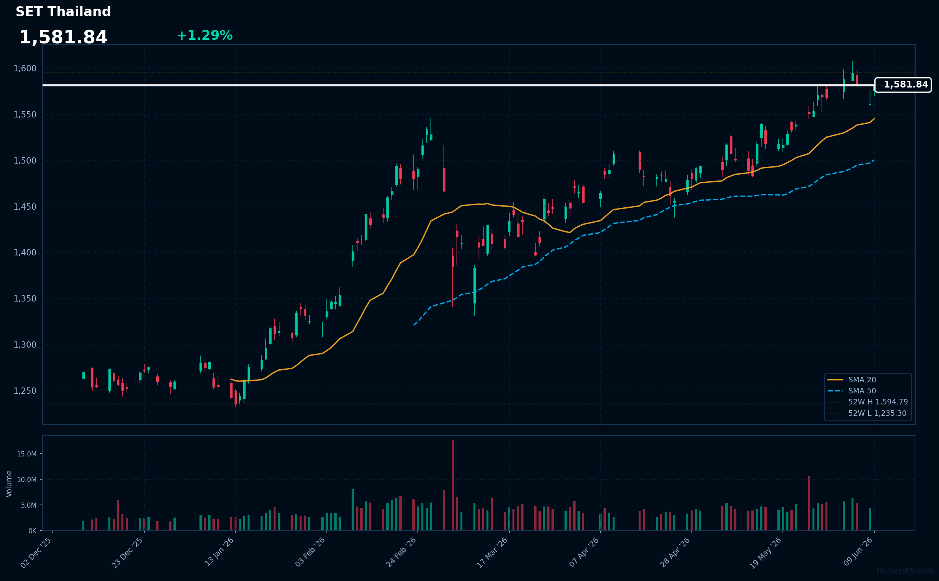The image size is (939, 581).
Task: Click the 1,550 price axis label
Action: (25, 115)
